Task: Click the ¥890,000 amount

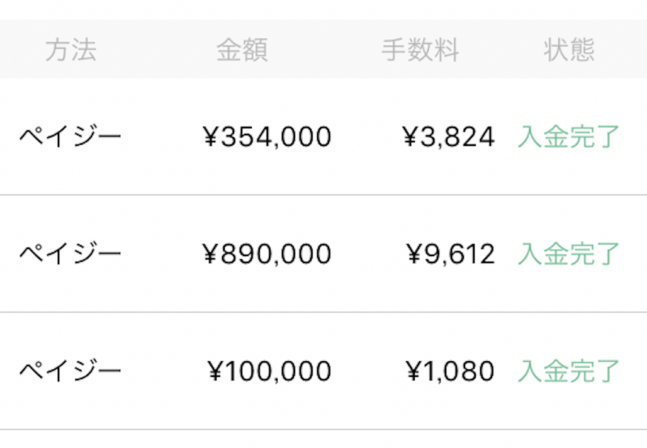Action: tap(267, 254)
